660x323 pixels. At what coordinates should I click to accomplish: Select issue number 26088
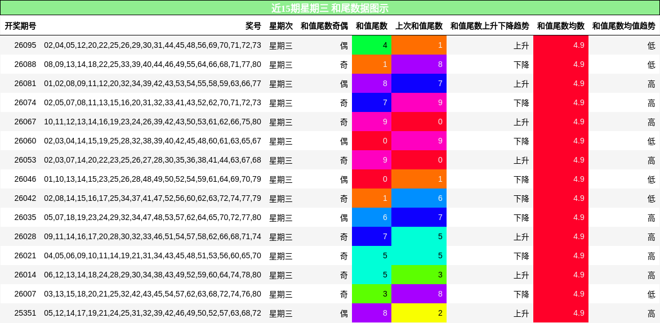click(x=25, y=64)
